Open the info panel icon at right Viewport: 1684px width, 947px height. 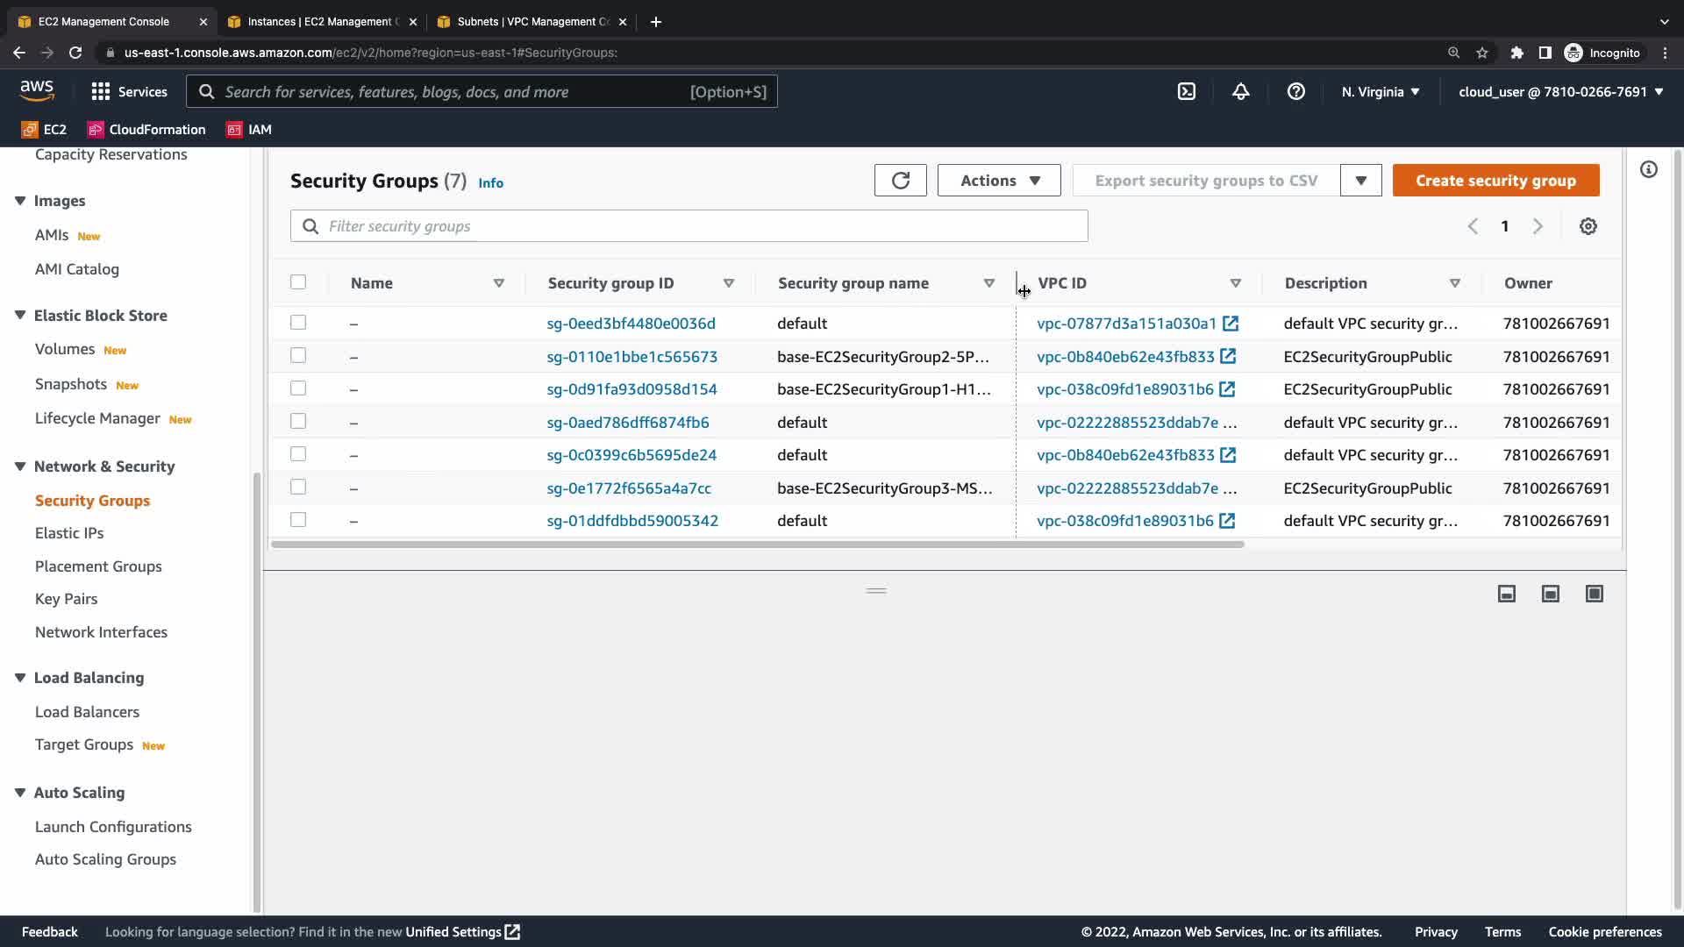(x=1649, y=169)
